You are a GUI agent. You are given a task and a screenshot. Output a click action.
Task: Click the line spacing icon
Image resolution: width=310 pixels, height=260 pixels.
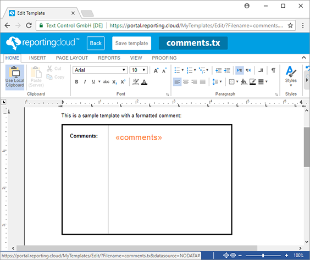(x=215, y=82)
